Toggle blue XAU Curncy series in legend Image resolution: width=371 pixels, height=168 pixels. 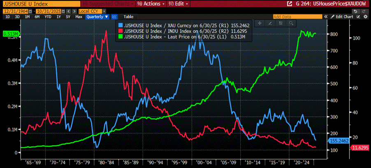pos(120,26)
